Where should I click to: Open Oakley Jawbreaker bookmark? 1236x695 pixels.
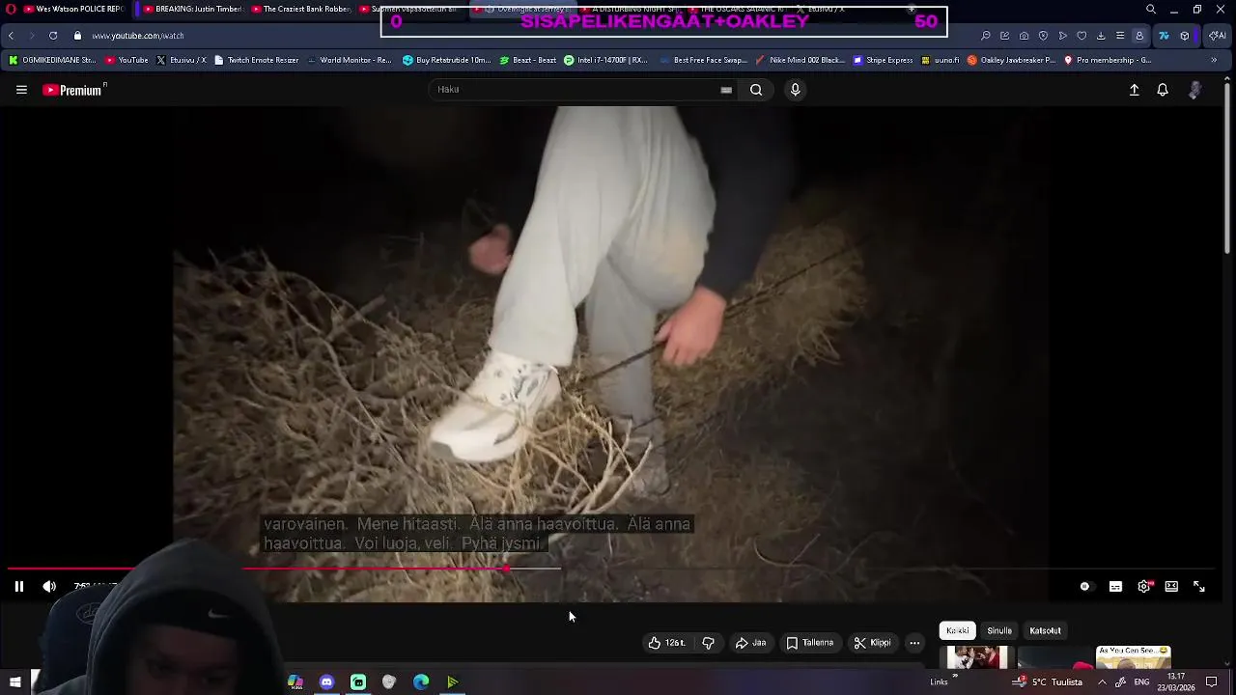point(1011,60)
